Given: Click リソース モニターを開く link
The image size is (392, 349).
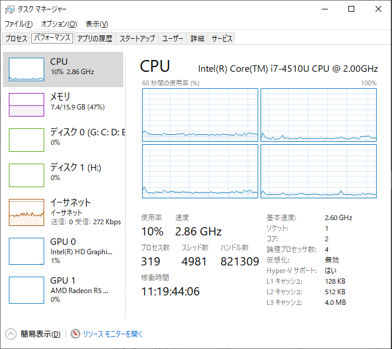Looking at the screenshot, I should pos(113,334).
